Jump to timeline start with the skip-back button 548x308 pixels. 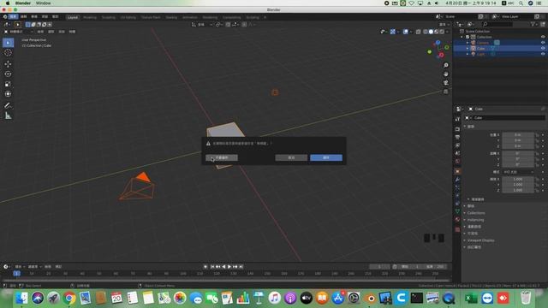tap(212, 267)
